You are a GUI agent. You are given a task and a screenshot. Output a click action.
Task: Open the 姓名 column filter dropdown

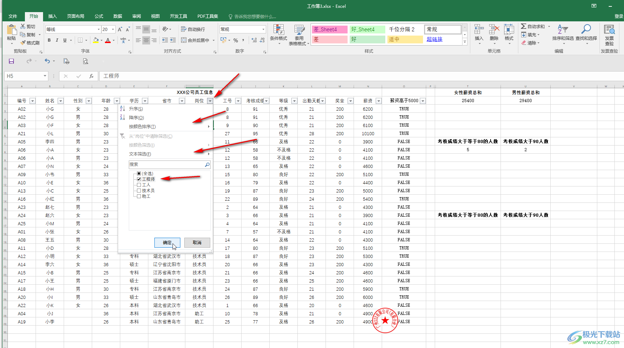point(60,101)
